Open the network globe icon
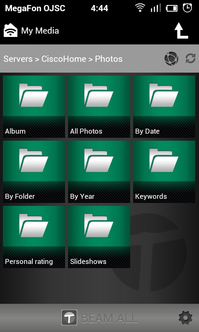The image size is (199, 332). [x=171, y=59]
